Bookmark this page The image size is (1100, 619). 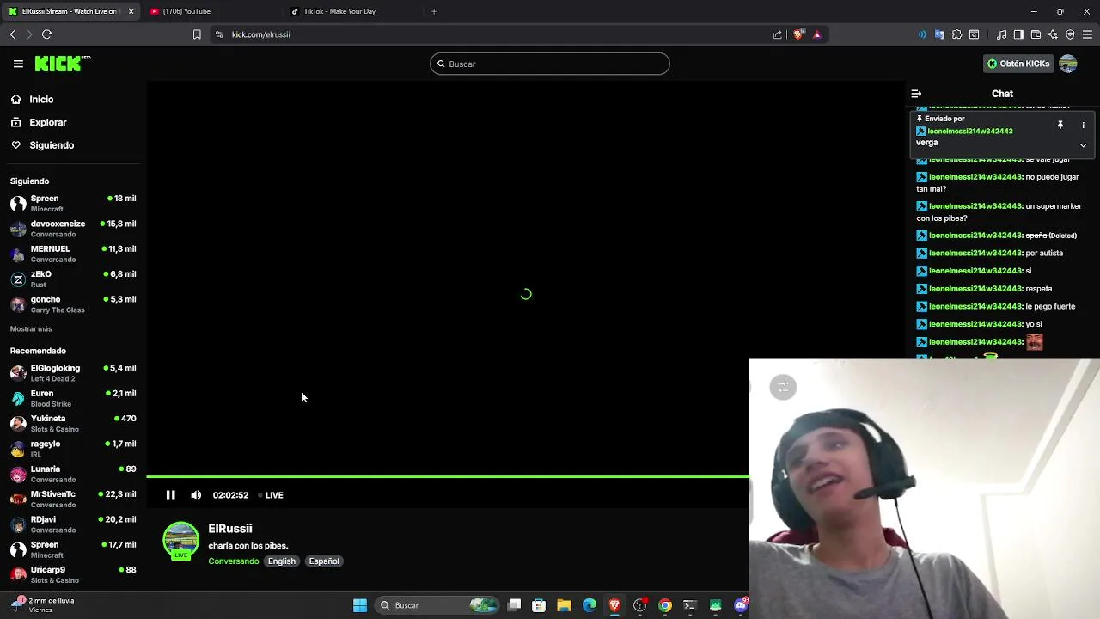[197, 34]
